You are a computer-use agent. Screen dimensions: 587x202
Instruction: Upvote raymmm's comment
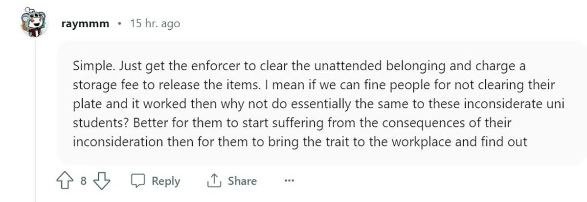(x=64, y=181)
